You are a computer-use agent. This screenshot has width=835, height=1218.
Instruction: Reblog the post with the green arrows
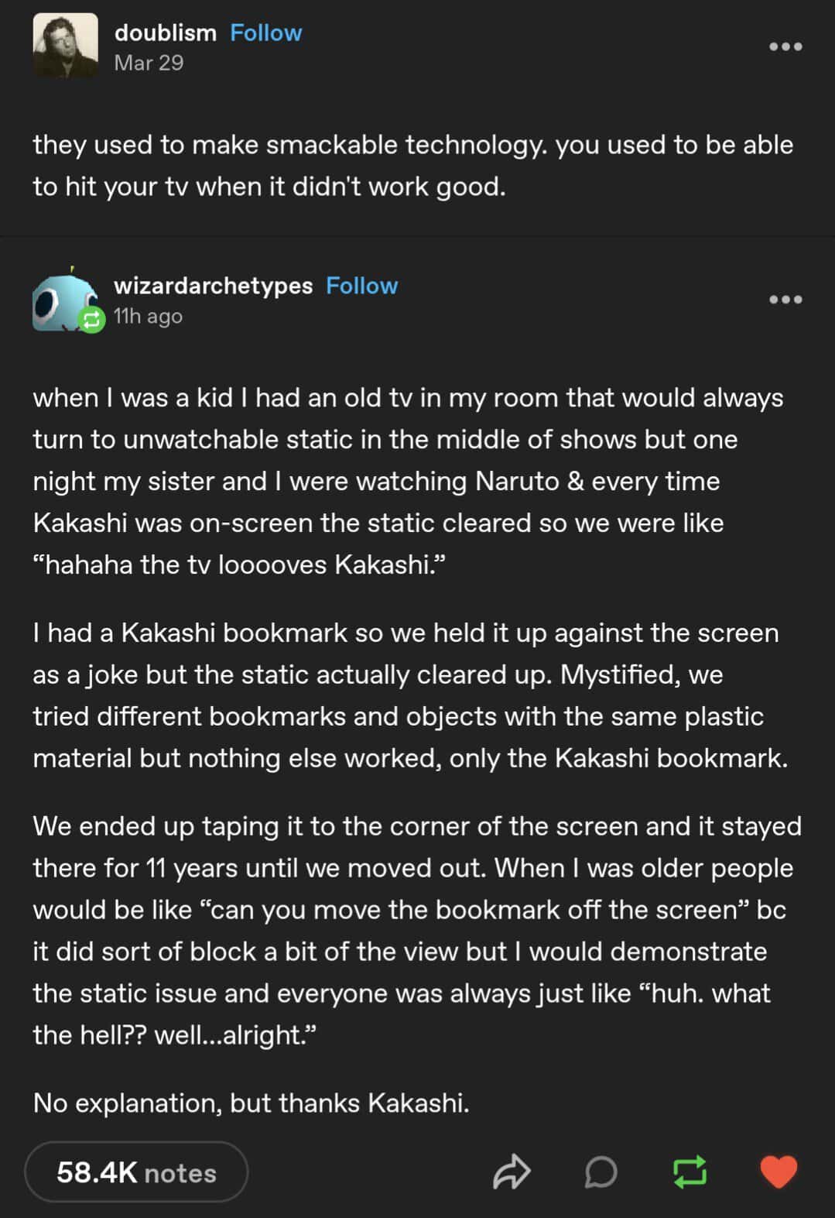(x=690, y=1172)
